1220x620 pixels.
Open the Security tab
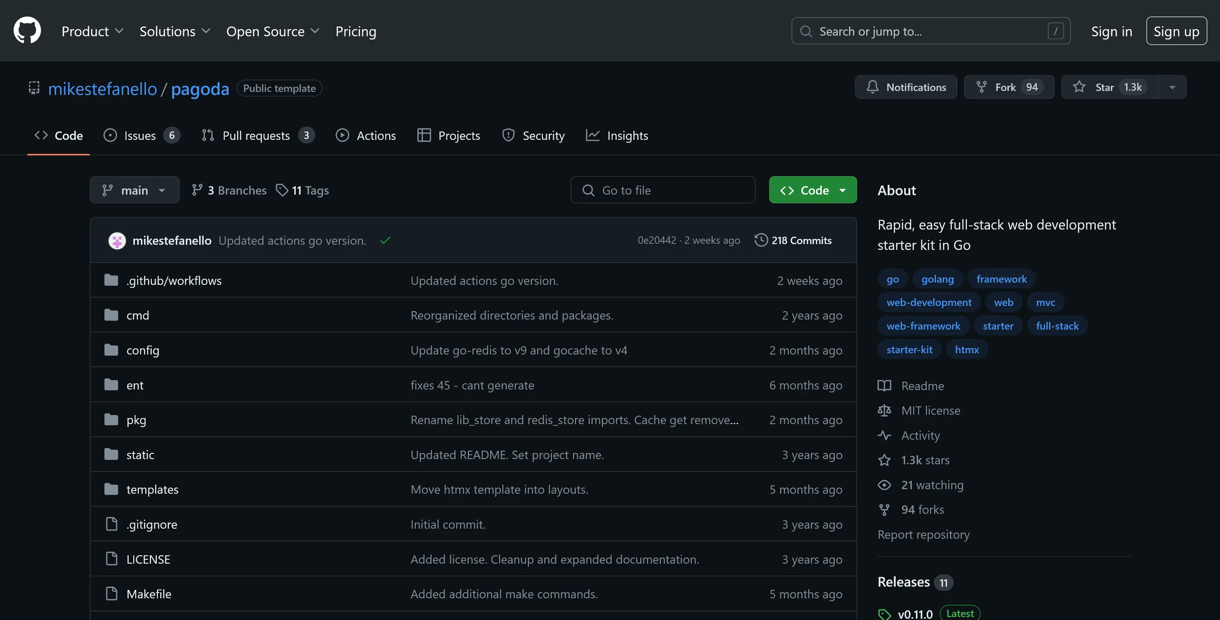(533, 136)
